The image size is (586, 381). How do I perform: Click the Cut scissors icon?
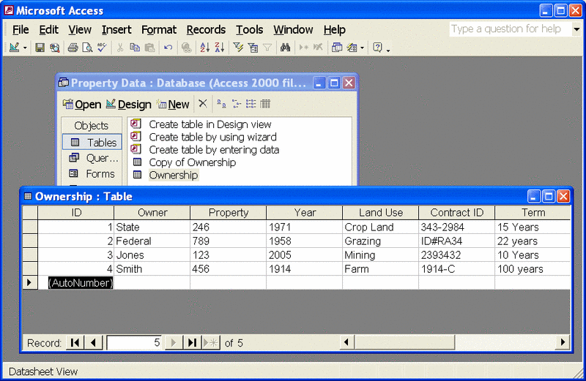(120, 48)
